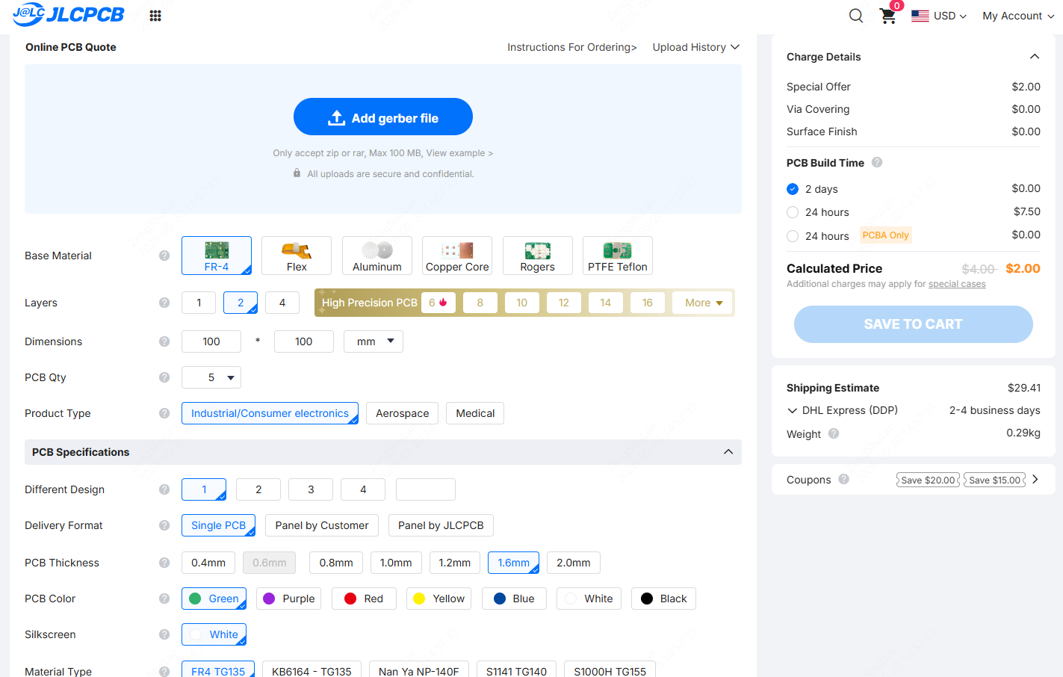This screenshot has width=1063, height=677.
Task: Click the first Dimensions input showing 100
Action: 211,341
